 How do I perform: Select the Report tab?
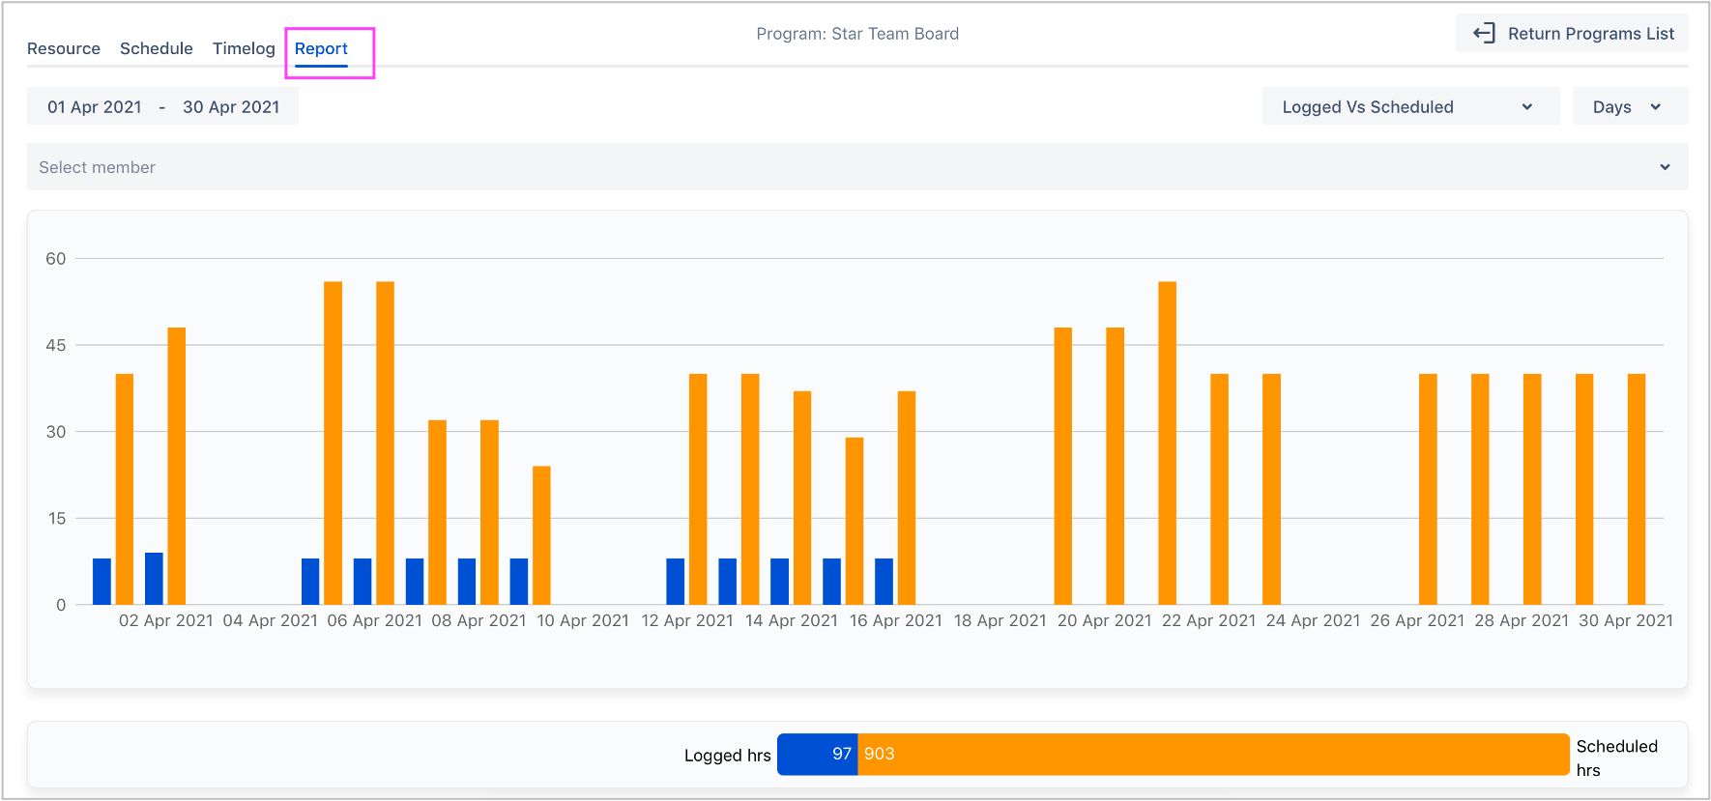click(x=321, y=48)
